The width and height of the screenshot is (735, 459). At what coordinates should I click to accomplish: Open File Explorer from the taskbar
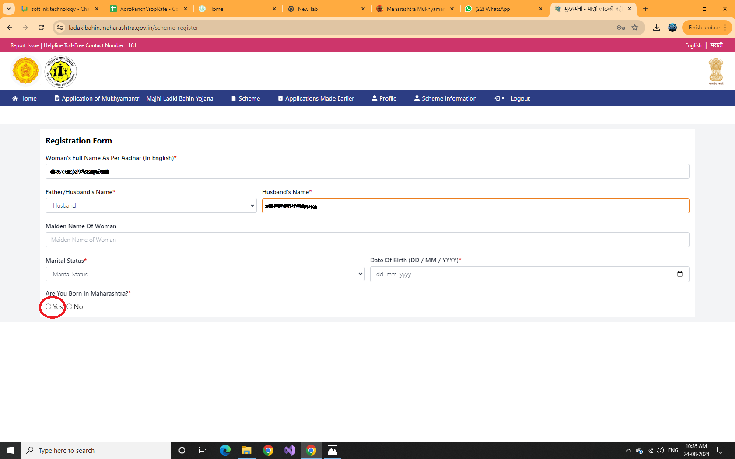coord(247,450)
